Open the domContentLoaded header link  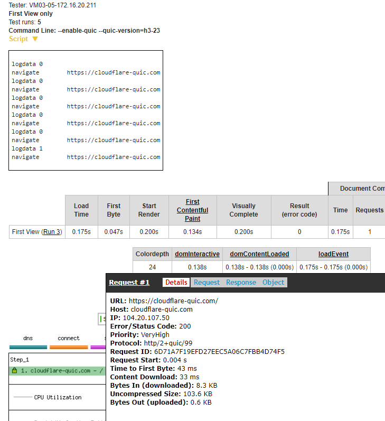click(259, 254)
